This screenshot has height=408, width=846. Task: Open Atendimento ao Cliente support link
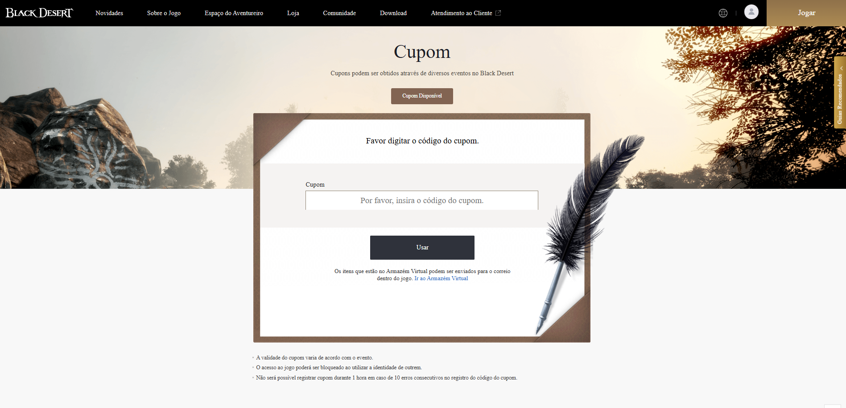[461, 13]
